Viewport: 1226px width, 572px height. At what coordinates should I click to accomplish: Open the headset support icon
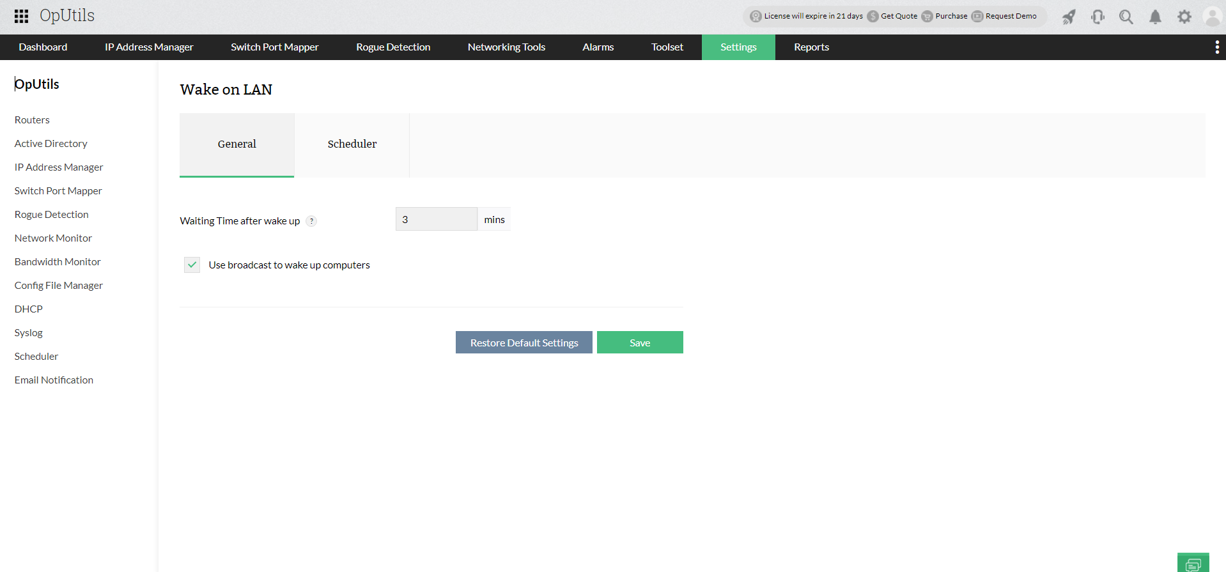tap(1098, 17)
